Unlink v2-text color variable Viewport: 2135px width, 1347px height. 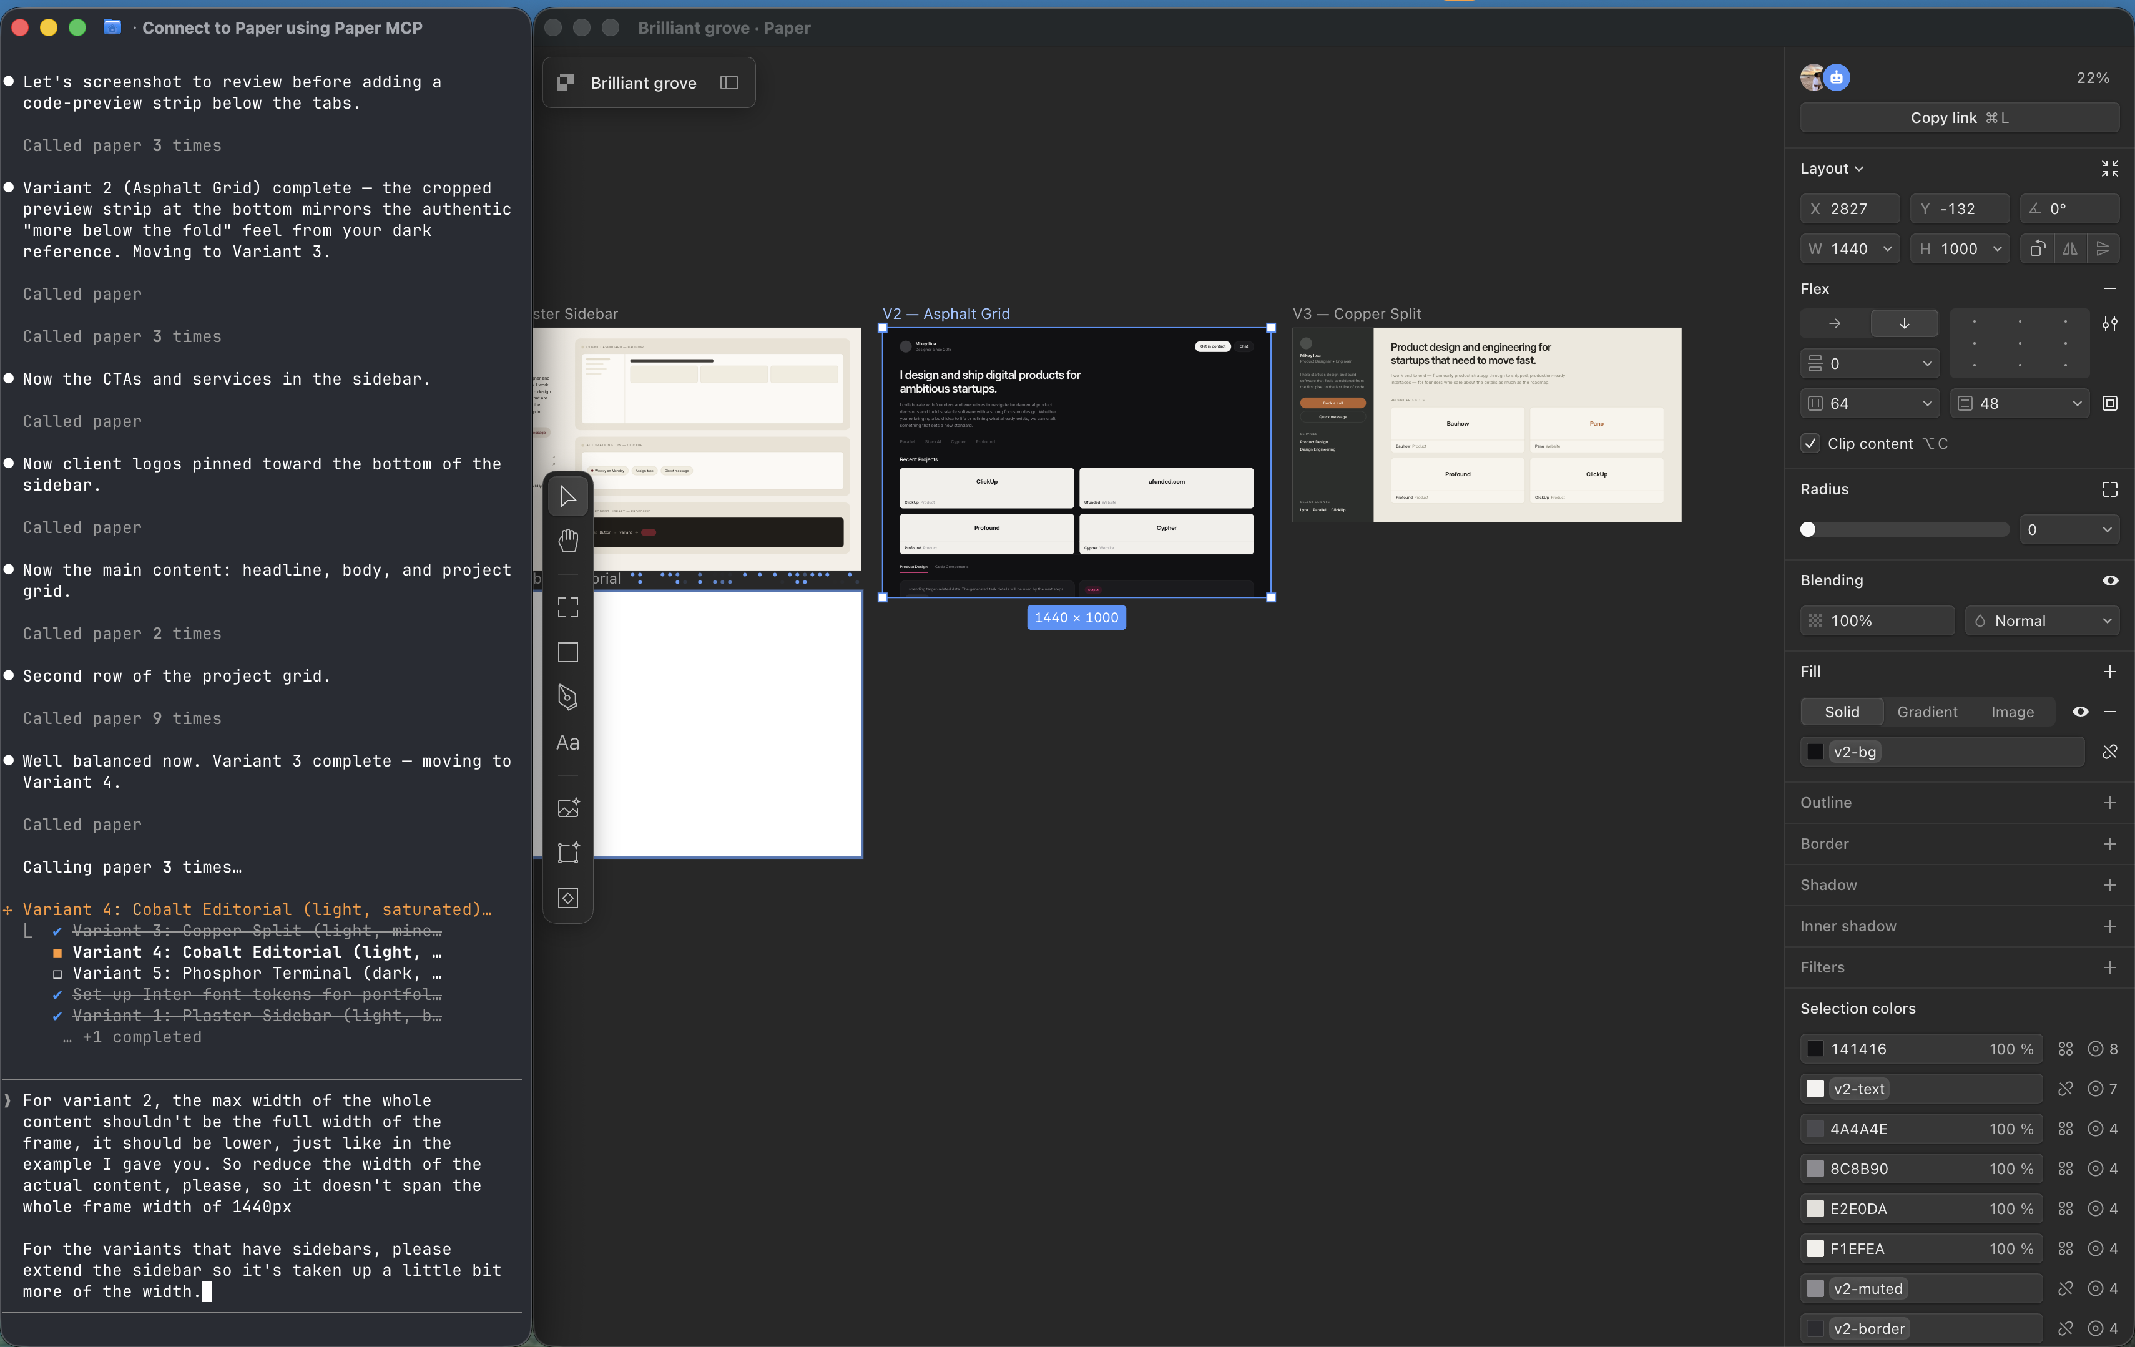click(2066, 1089)
